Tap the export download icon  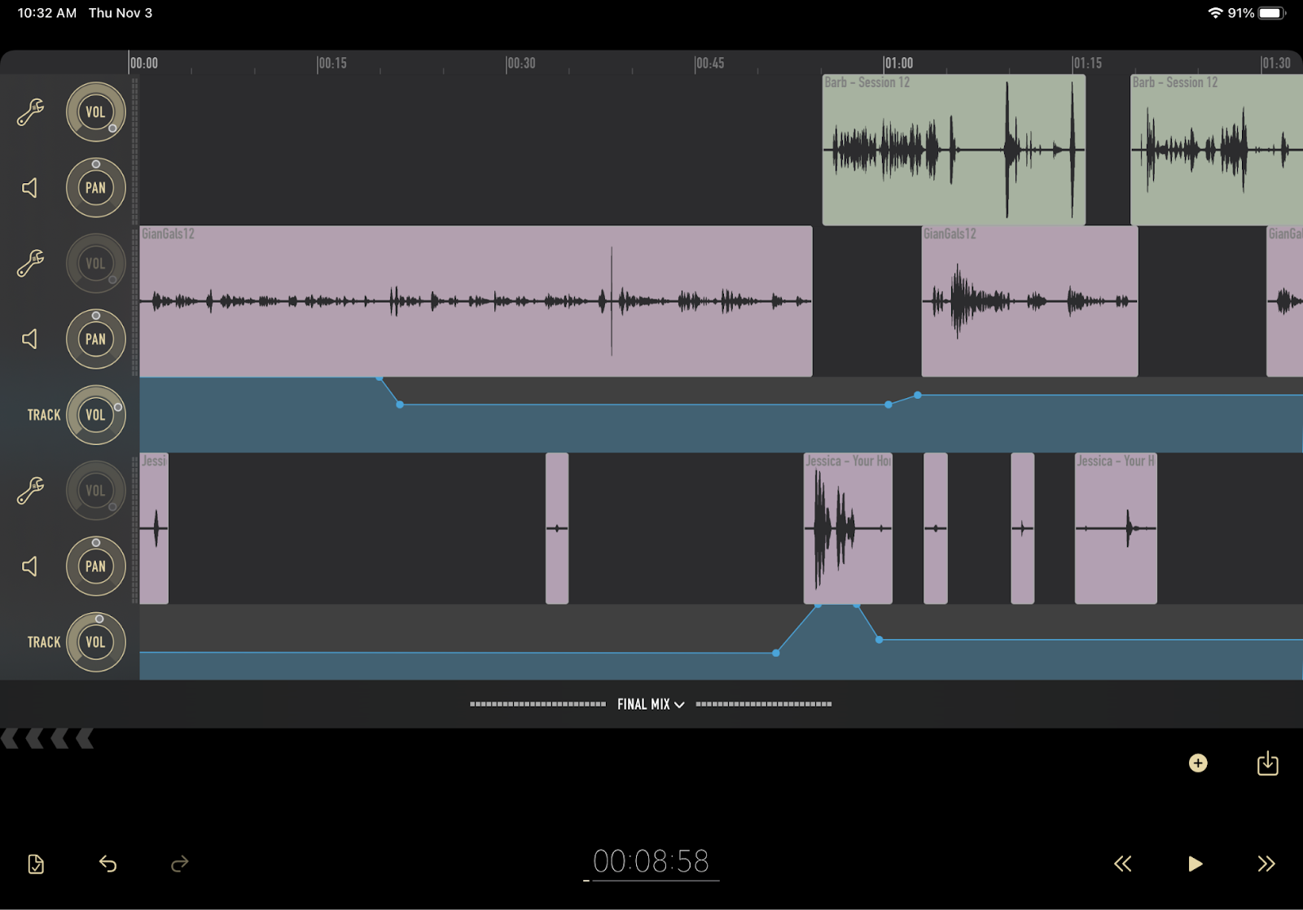[1267, 763]
